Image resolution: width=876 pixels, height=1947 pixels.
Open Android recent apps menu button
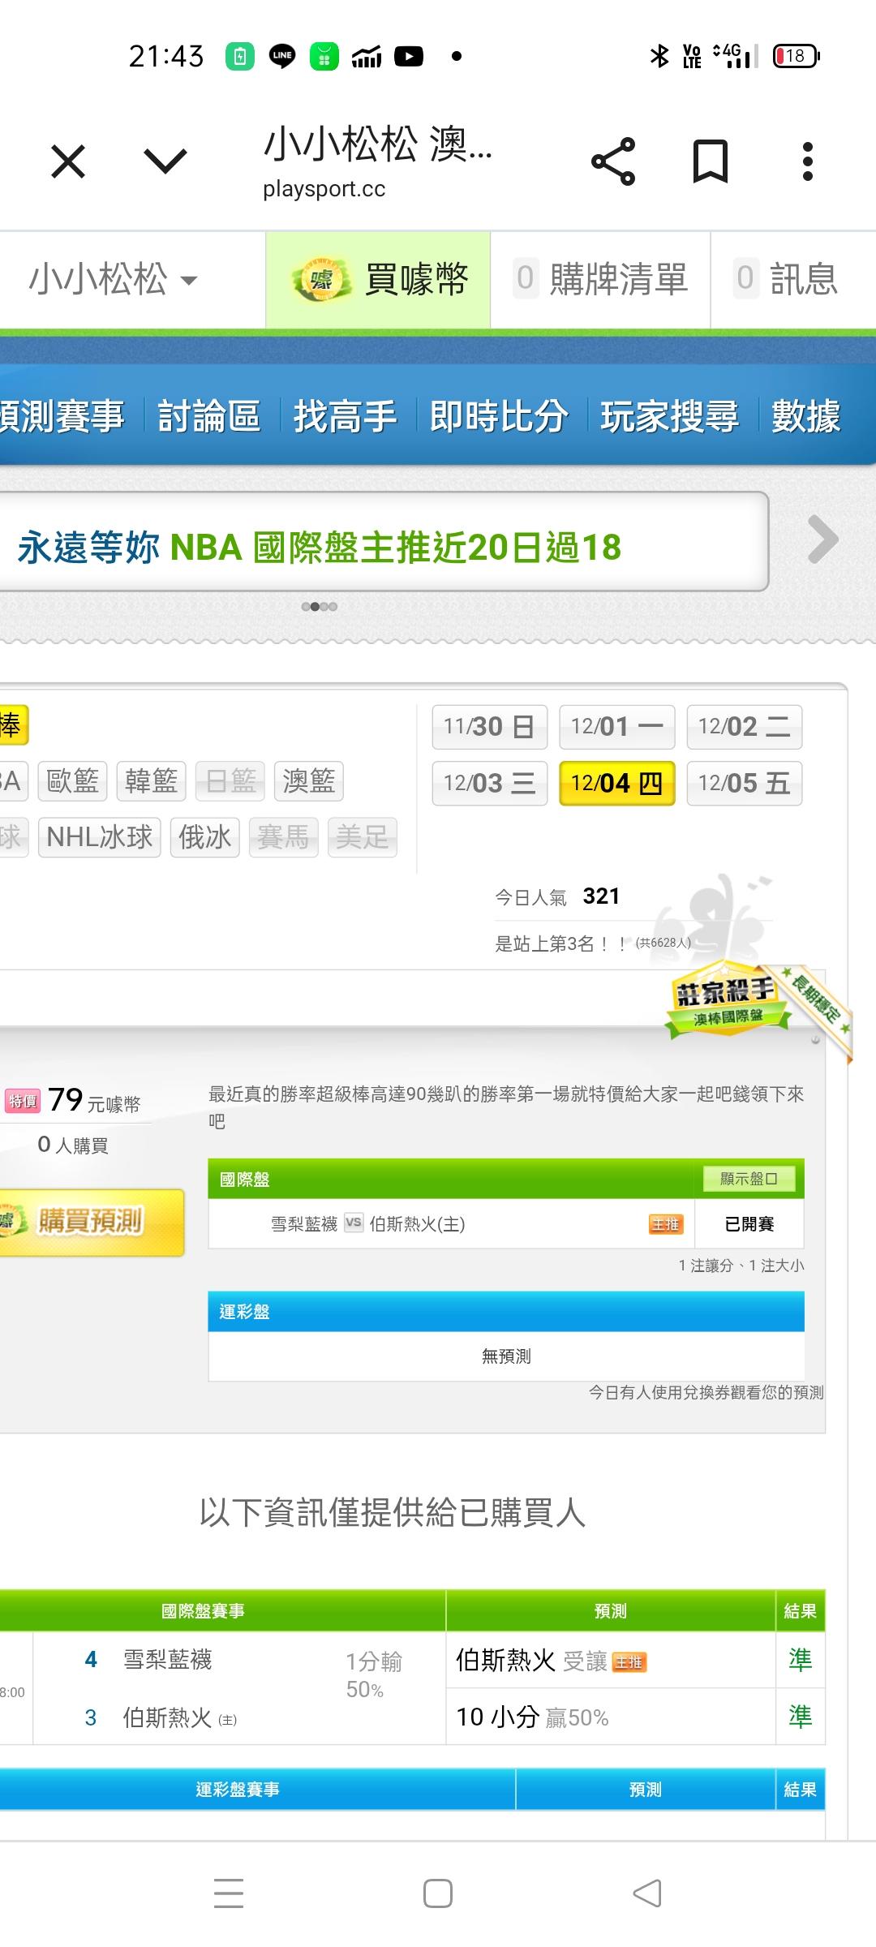pyautogui.click(x=229, y=1893)
